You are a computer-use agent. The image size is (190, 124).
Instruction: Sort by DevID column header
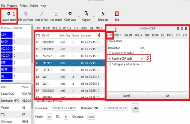(51, 36)
